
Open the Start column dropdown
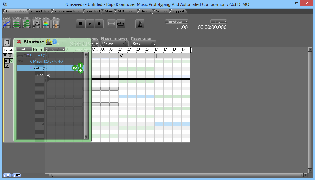click(x=24, y=49)
